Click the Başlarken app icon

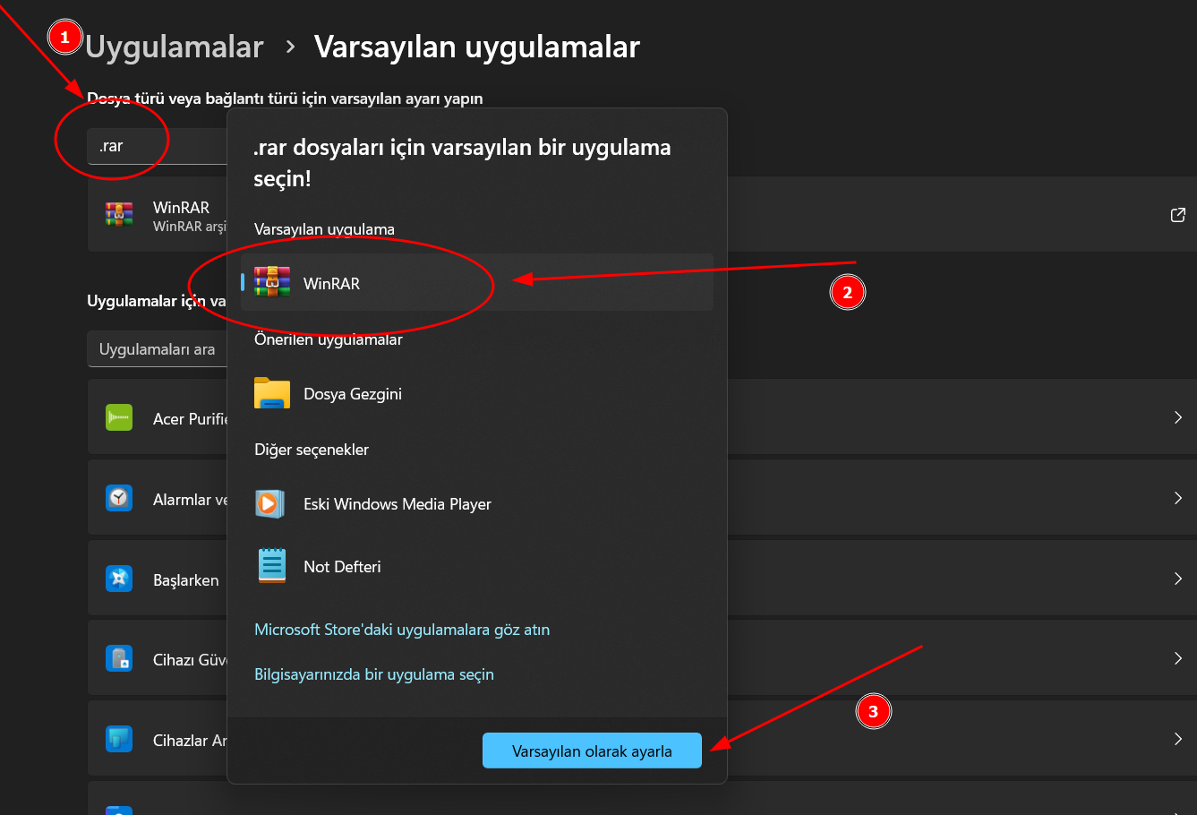(119, 579)
